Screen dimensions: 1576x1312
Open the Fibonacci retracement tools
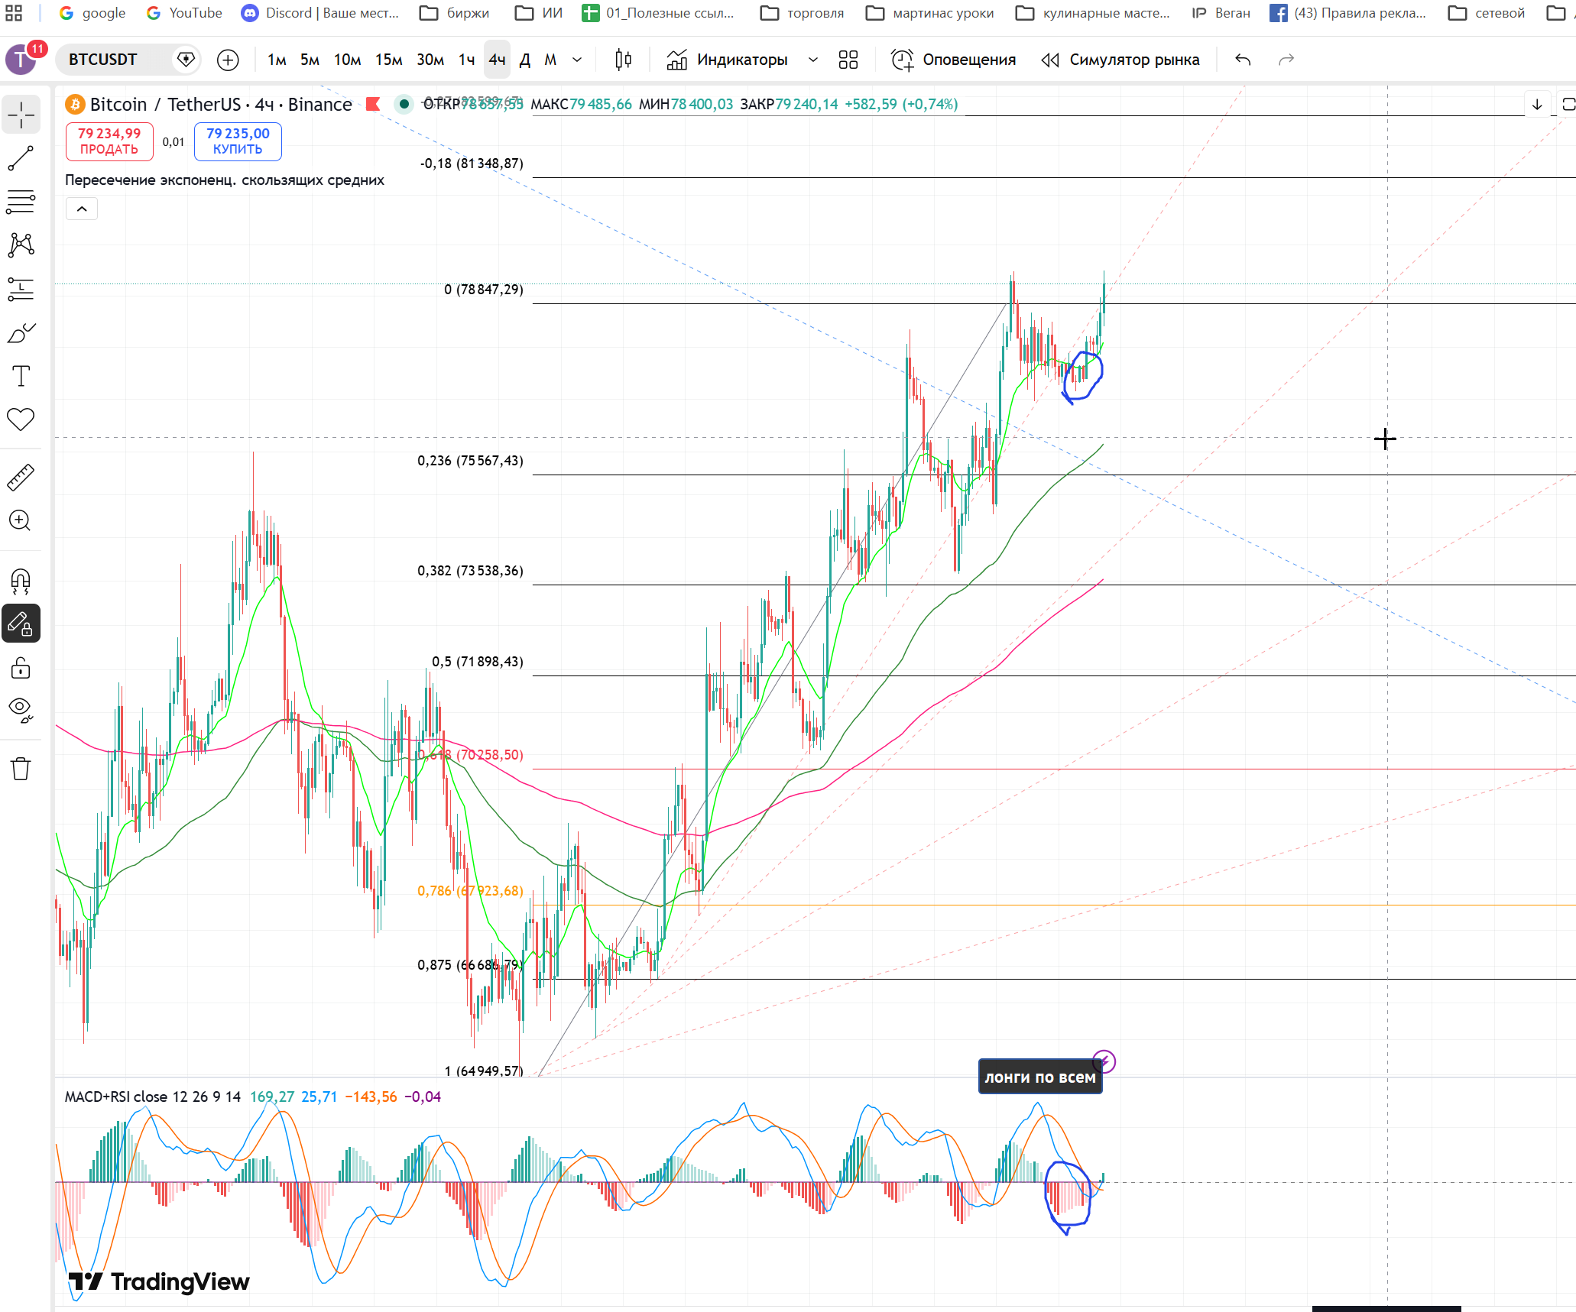(21, 202)
